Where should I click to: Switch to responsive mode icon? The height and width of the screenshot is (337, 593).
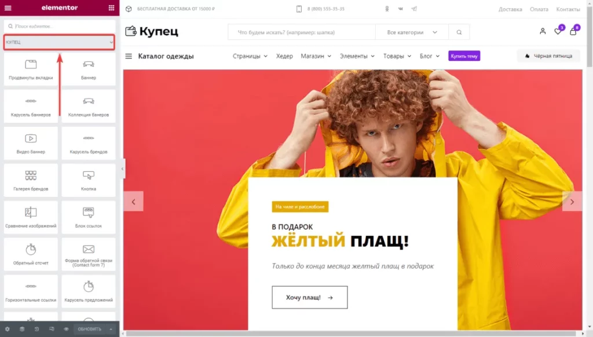[x=52, y=329]
